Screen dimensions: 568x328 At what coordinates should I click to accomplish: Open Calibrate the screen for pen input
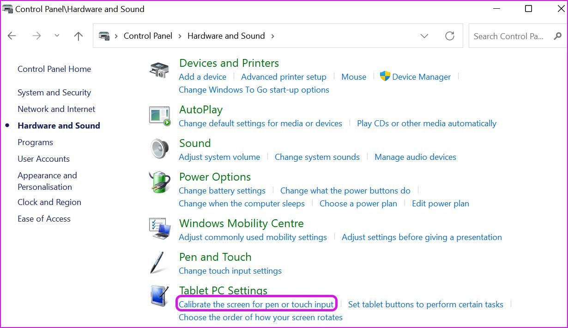257,304
